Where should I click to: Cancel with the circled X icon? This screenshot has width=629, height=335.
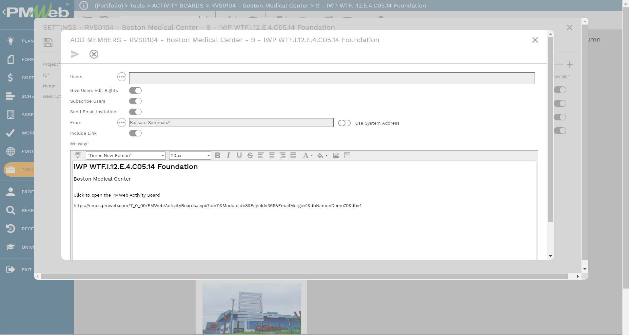[94, 54]
